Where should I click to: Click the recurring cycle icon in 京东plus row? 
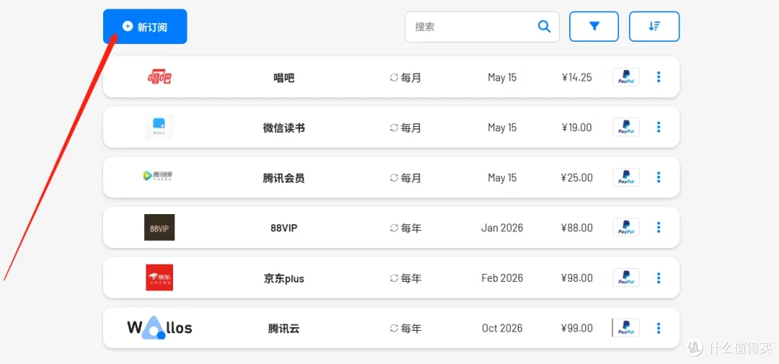coord(394,278)
